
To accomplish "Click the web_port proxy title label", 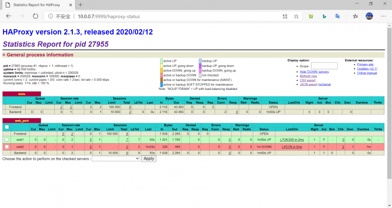I will coord(22,121).
